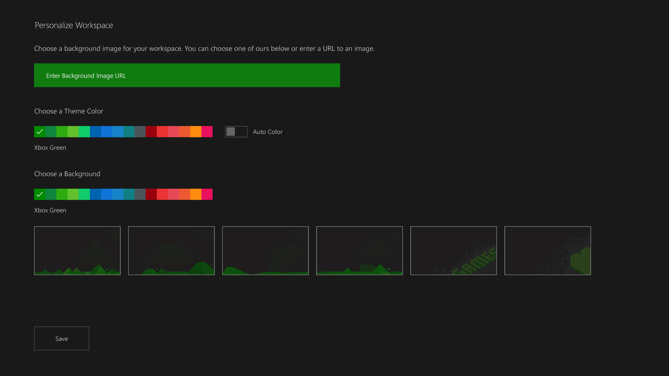
Task: Select the fourth background with flat skyline
Action: (359, 250)
